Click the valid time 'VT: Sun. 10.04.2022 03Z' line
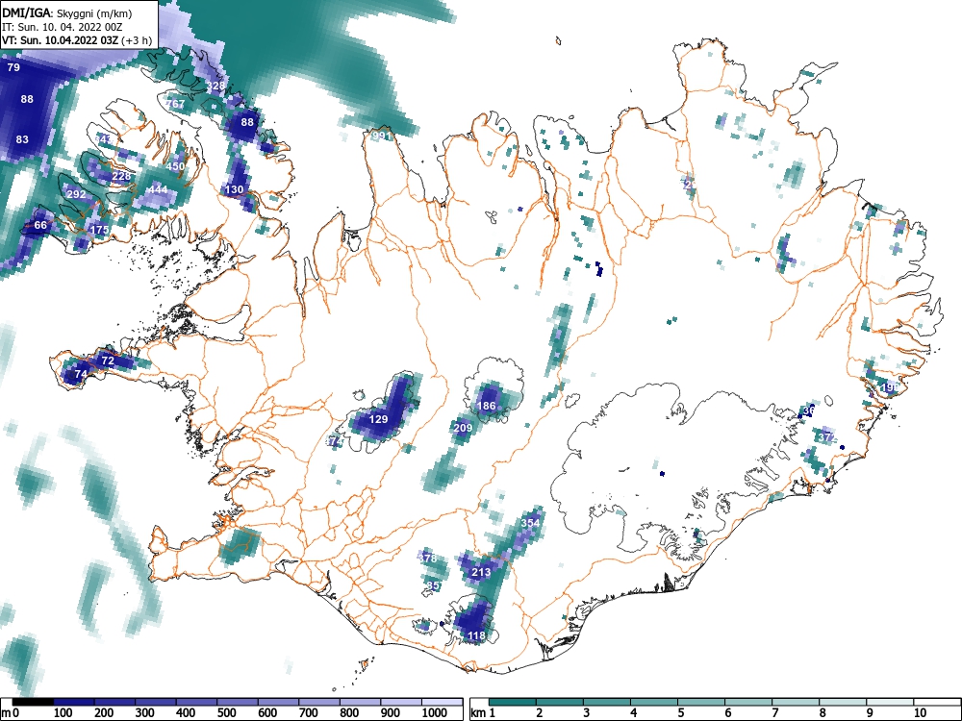962x721 pixels. click(60, 40)
